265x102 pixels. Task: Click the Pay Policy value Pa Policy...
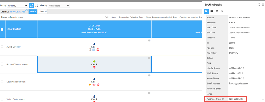(235, 53)
